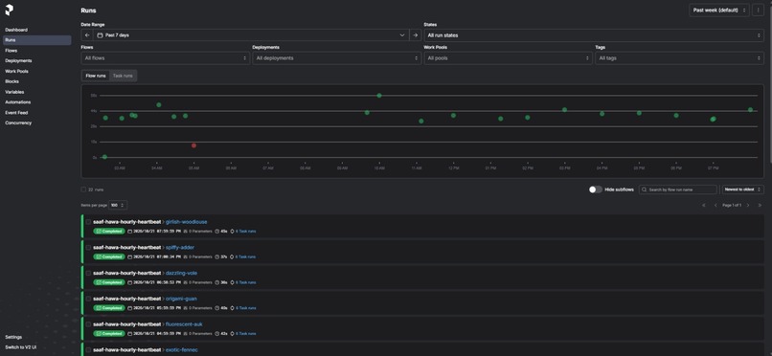Click the Completed badge for fluorescent-auk
This screenshot has height=356, width=772.
tap(109, 333)
